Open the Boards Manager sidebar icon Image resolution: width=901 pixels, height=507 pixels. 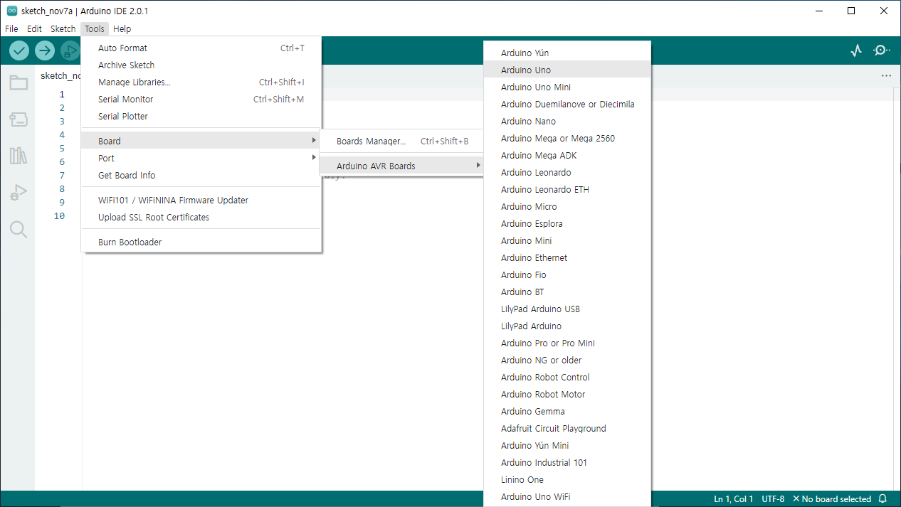pos(19,119)
